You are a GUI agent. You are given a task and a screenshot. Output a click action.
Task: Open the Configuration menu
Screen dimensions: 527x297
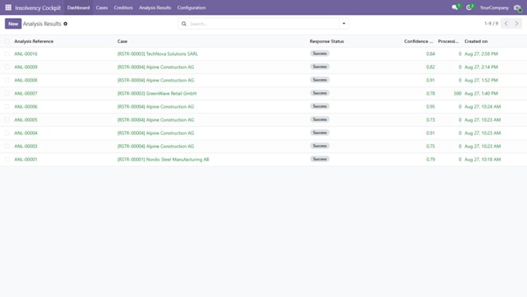coord(191,8)
